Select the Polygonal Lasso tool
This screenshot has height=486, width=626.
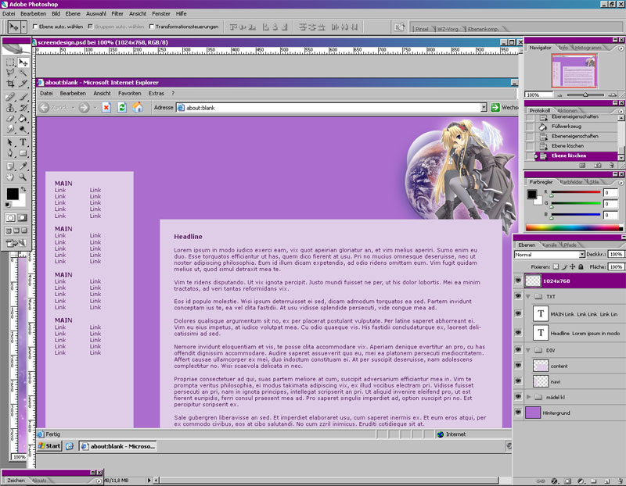(x=10, y=73)
